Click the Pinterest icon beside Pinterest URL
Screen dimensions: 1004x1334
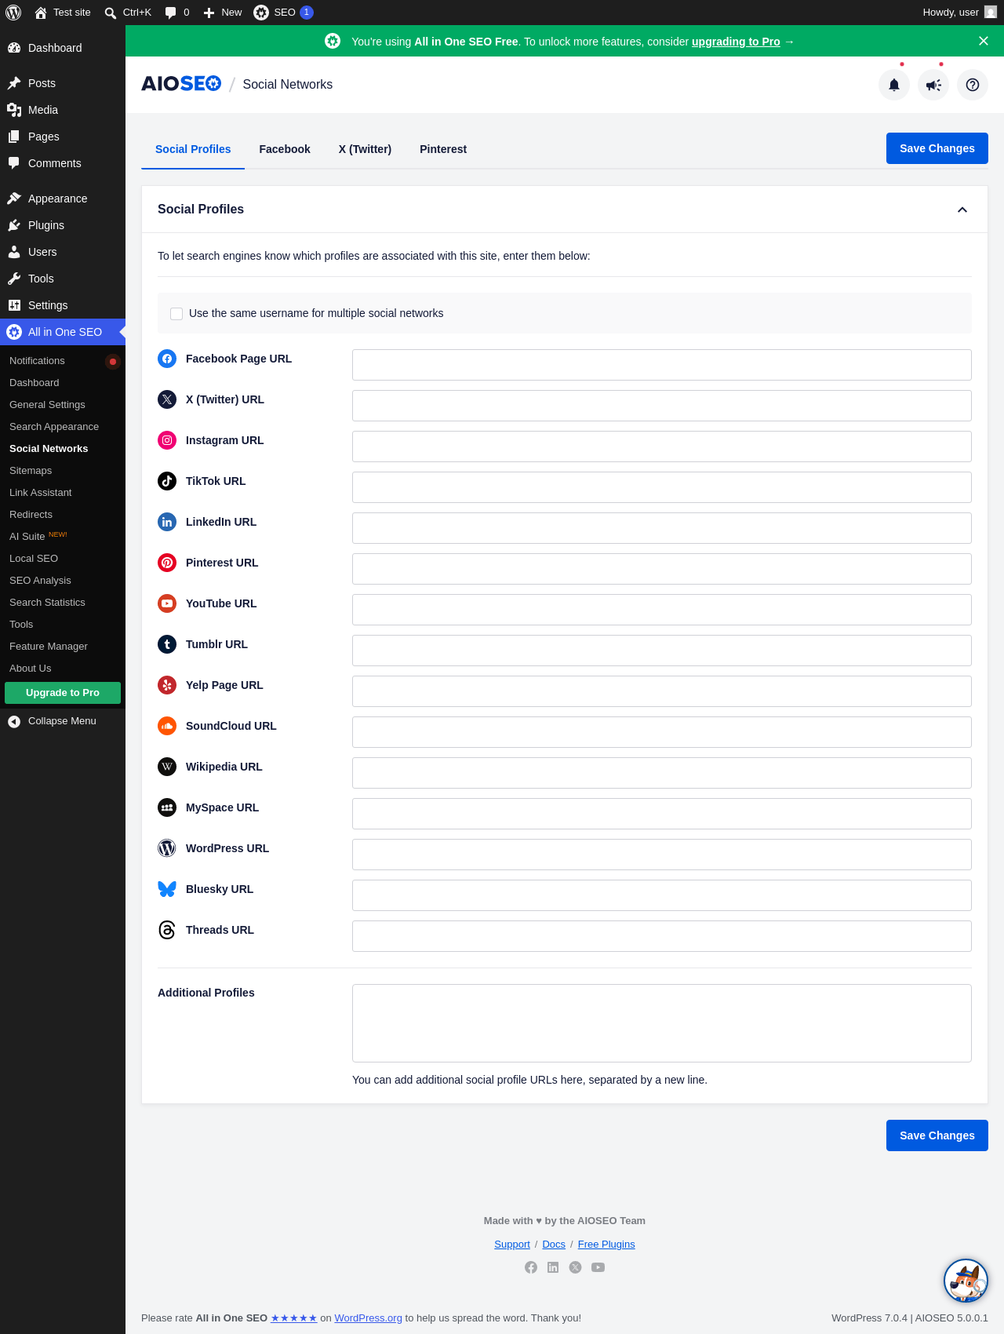167,563
